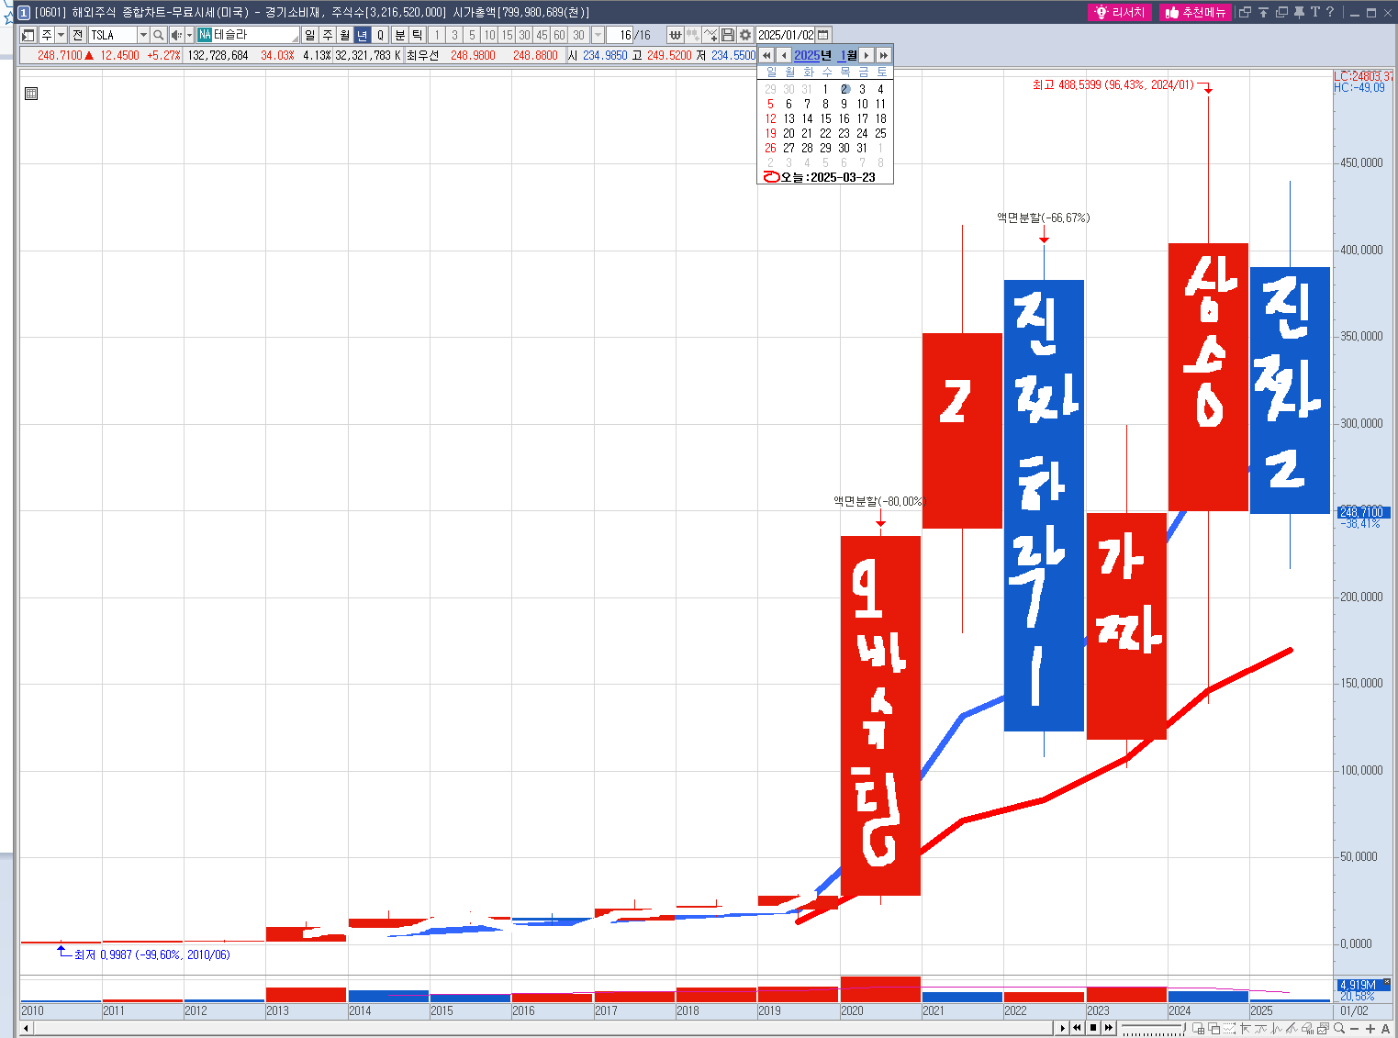Click the panel layout icon at toolbar far left
The width and height of the screenshot is (1398, 1038).
[28, 35]
